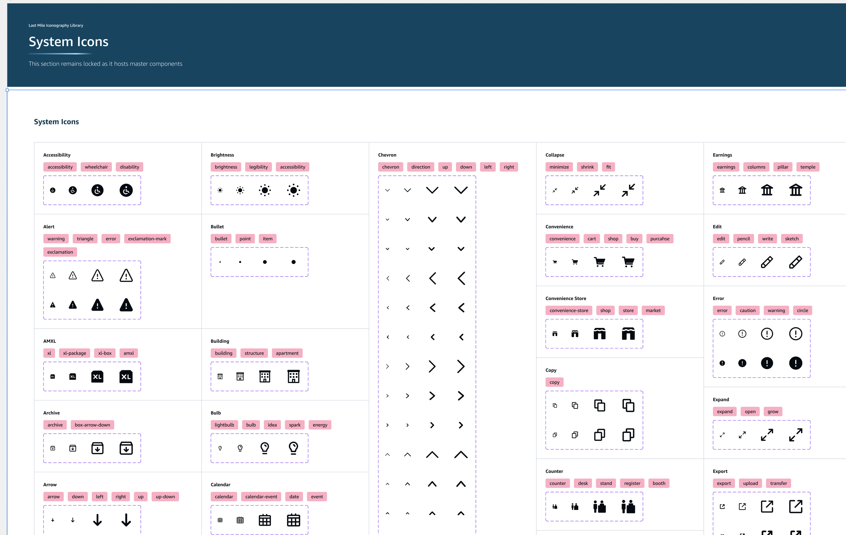Select the smallest wheelchair accessibility icon
Image resolution: width=846 pixels, height=535 pixels.
point(53,190)
